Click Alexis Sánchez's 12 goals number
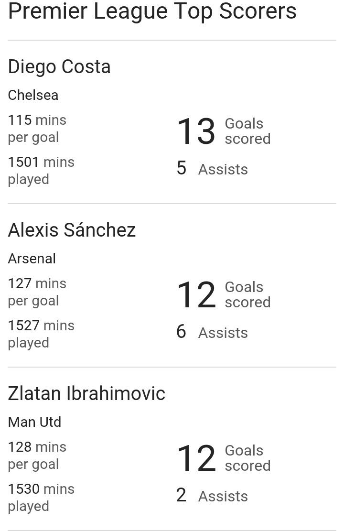Viewport: 344px width, 532px height. click(196, 295)
